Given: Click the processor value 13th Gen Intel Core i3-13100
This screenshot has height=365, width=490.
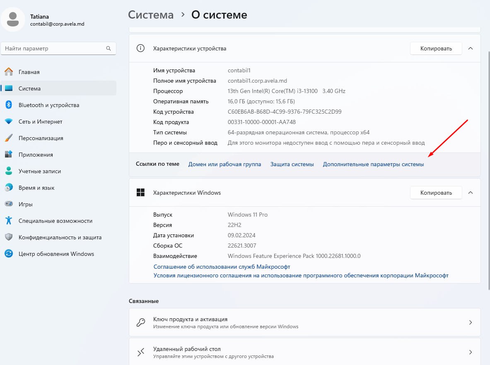Looking at the screenshot, I should [x=286, y=91].
